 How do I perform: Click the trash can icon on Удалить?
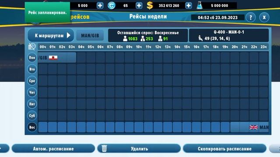point(104,148)
